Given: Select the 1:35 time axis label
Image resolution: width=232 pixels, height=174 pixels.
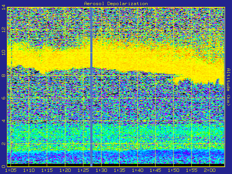Looking at the screenshot, I should (x=120, y=170).
